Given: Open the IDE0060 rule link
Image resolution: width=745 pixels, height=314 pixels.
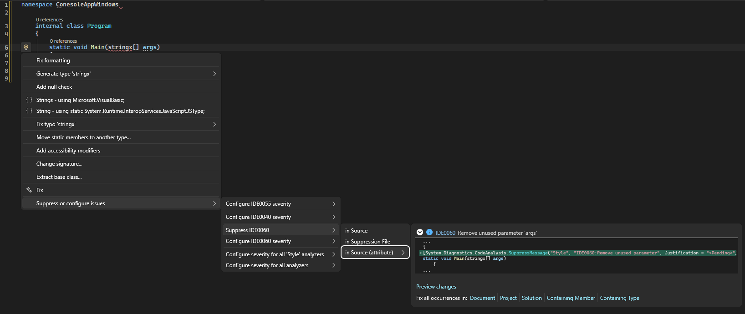Looking at the screenshot, I should 445,233.
